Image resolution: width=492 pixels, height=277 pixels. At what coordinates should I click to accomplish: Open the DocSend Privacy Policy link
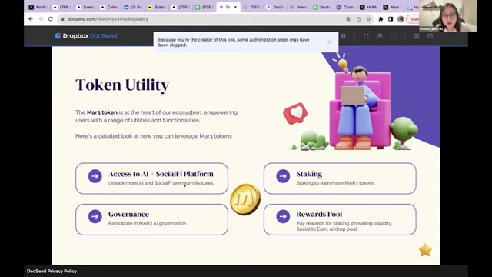(x=52, y=271)
